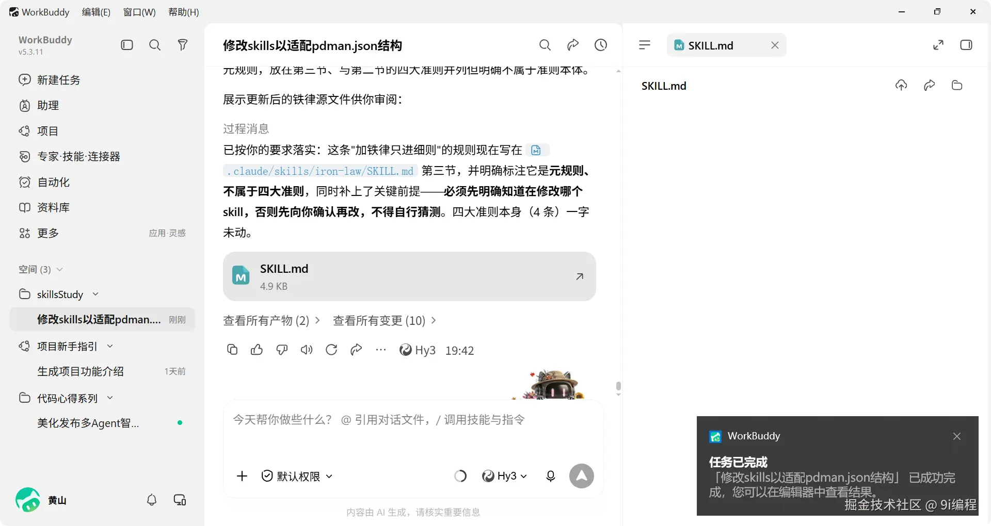Screen dimensions: 991x526
Task: Toggle the sidebar panel icon near WorkBuddy
Action: 127,45
